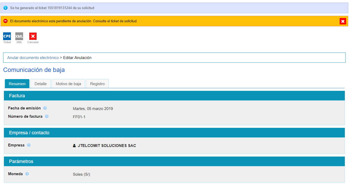Select the Resumen tab

17,84
